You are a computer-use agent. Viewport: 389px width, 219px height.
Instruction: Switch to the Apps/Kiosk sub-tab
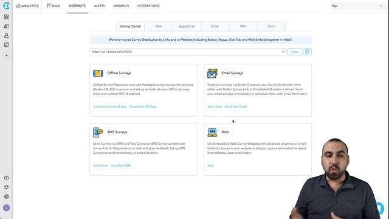(x=187, y=26)
